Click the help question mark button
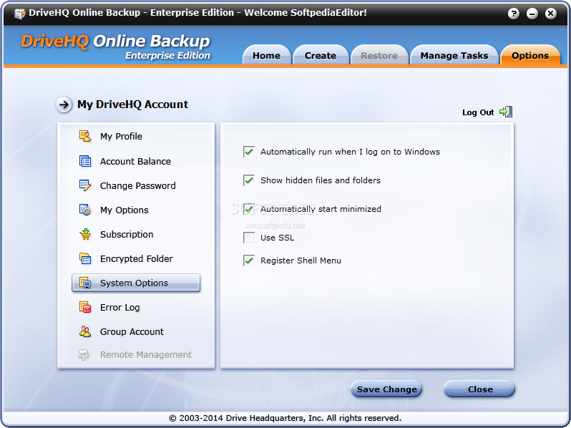Viewport: 571px width, 428px height. 514,14
